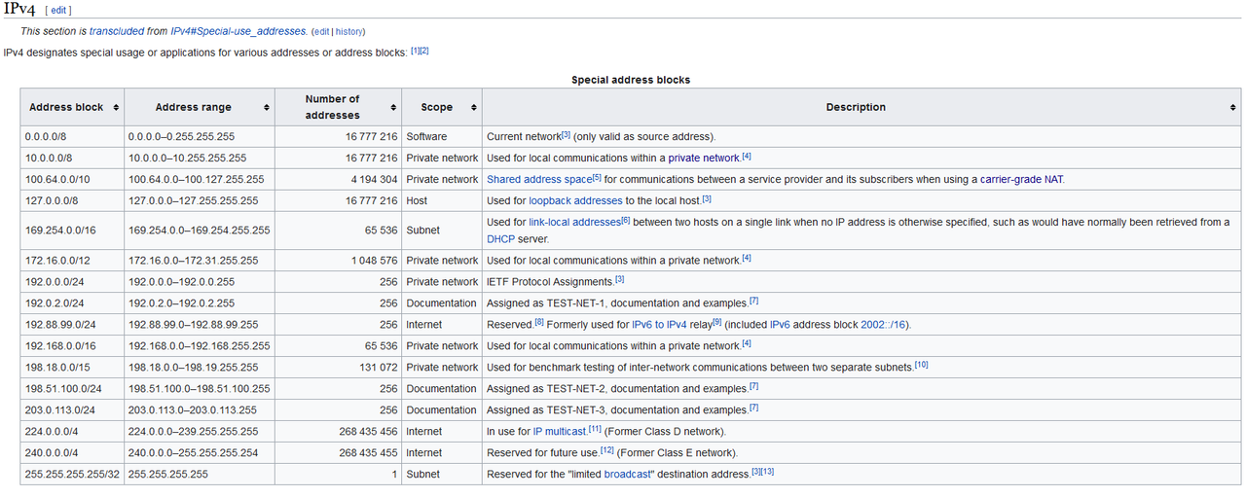This screenshot has width=1246, height=497.
Task: Click citation [13] in the last table row
Action: (767, 473)
